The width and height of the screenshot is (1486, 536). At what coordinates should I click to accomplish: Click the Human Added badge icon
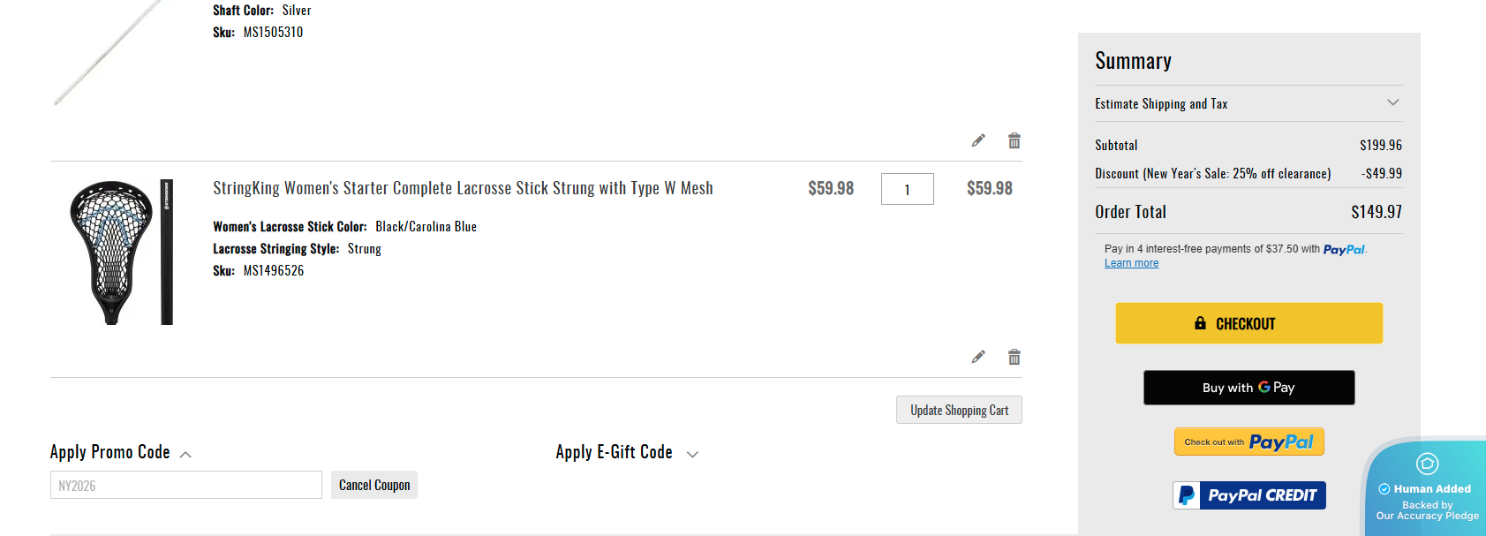pos(1427,464)
